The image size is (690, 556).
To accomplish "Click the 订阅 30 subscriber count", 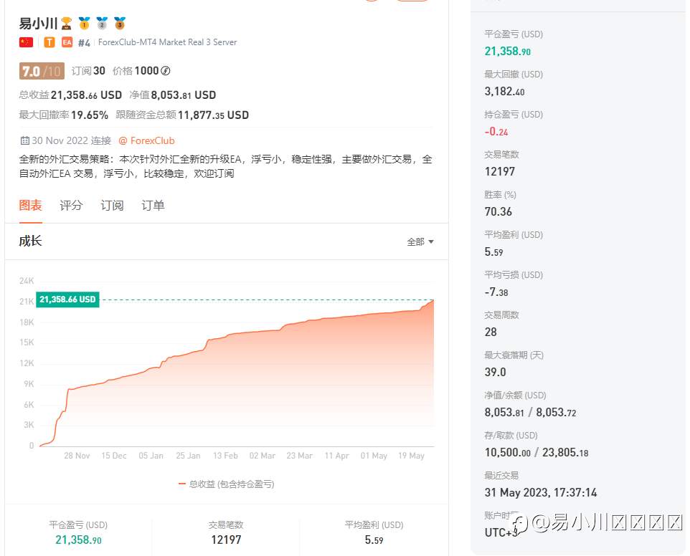I will coord(88,71).
